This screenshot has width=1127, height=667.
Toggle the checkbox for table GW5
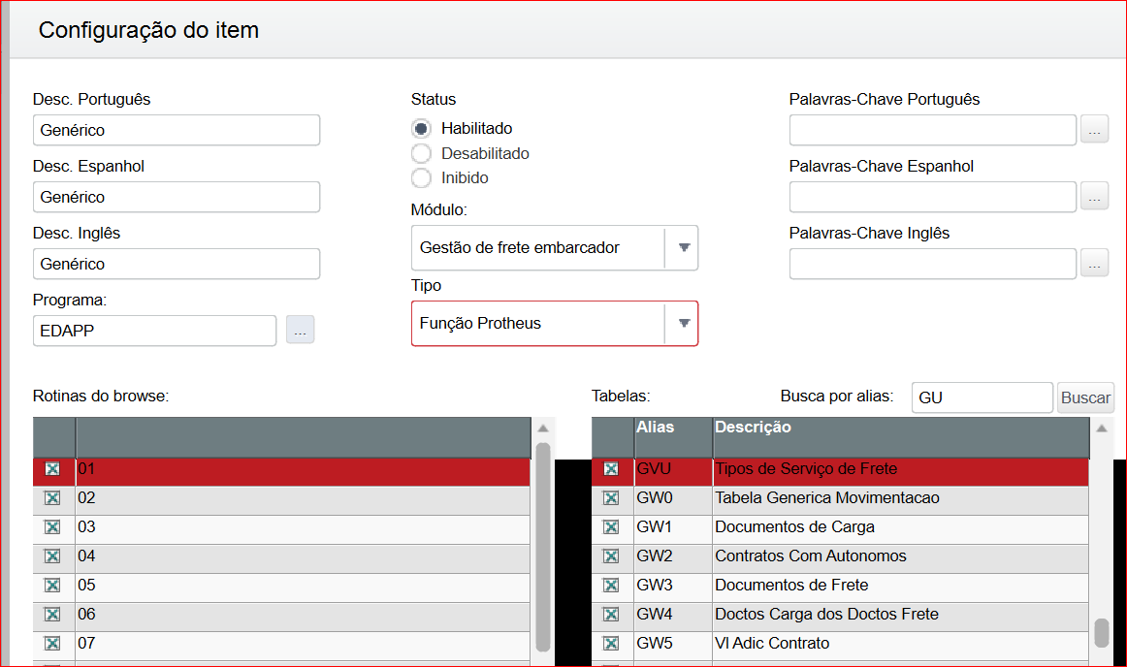611,644
